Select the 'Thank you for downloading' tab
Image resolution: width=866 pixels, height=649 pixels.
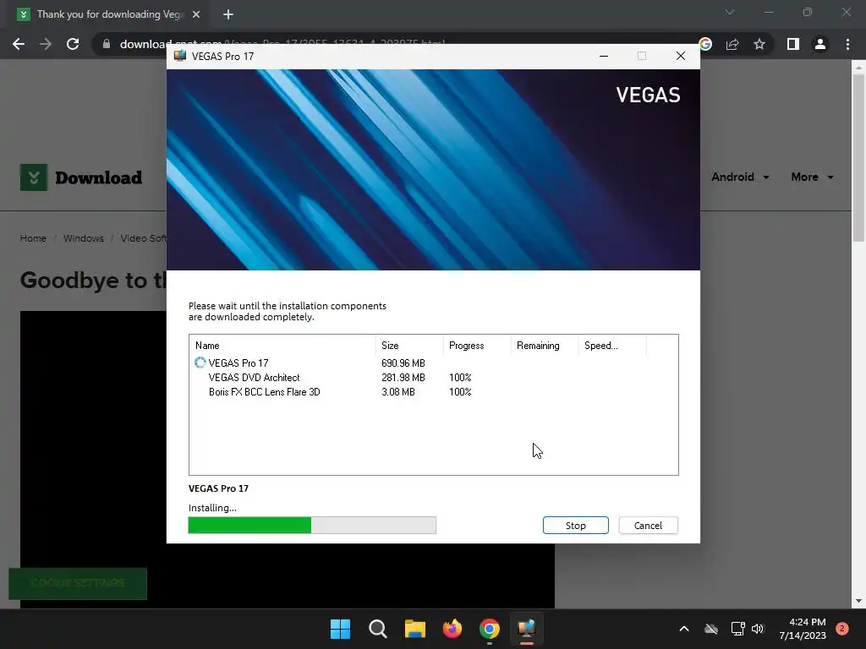[109, 14]
